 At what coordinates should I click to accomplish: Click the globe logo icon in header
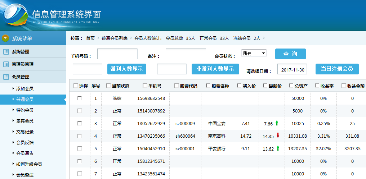click(14, 14)
